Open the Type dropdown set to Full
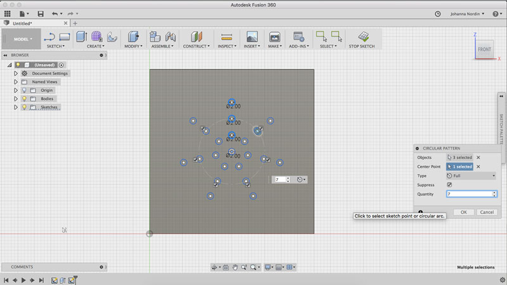 (472, 175)
